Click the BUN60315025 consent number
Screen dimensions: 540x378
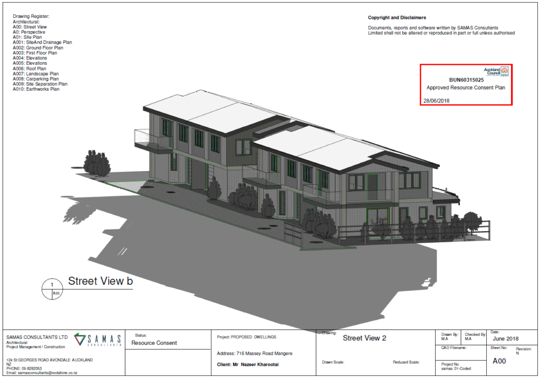466,80
